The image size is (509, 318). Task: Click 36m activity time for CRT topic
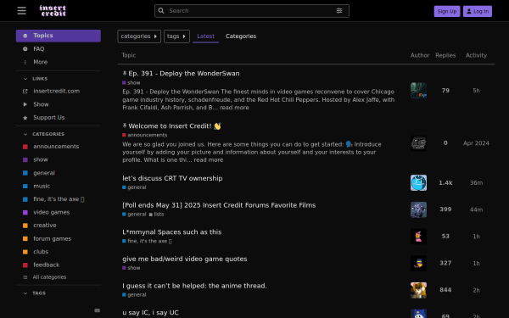click(476, 183)
